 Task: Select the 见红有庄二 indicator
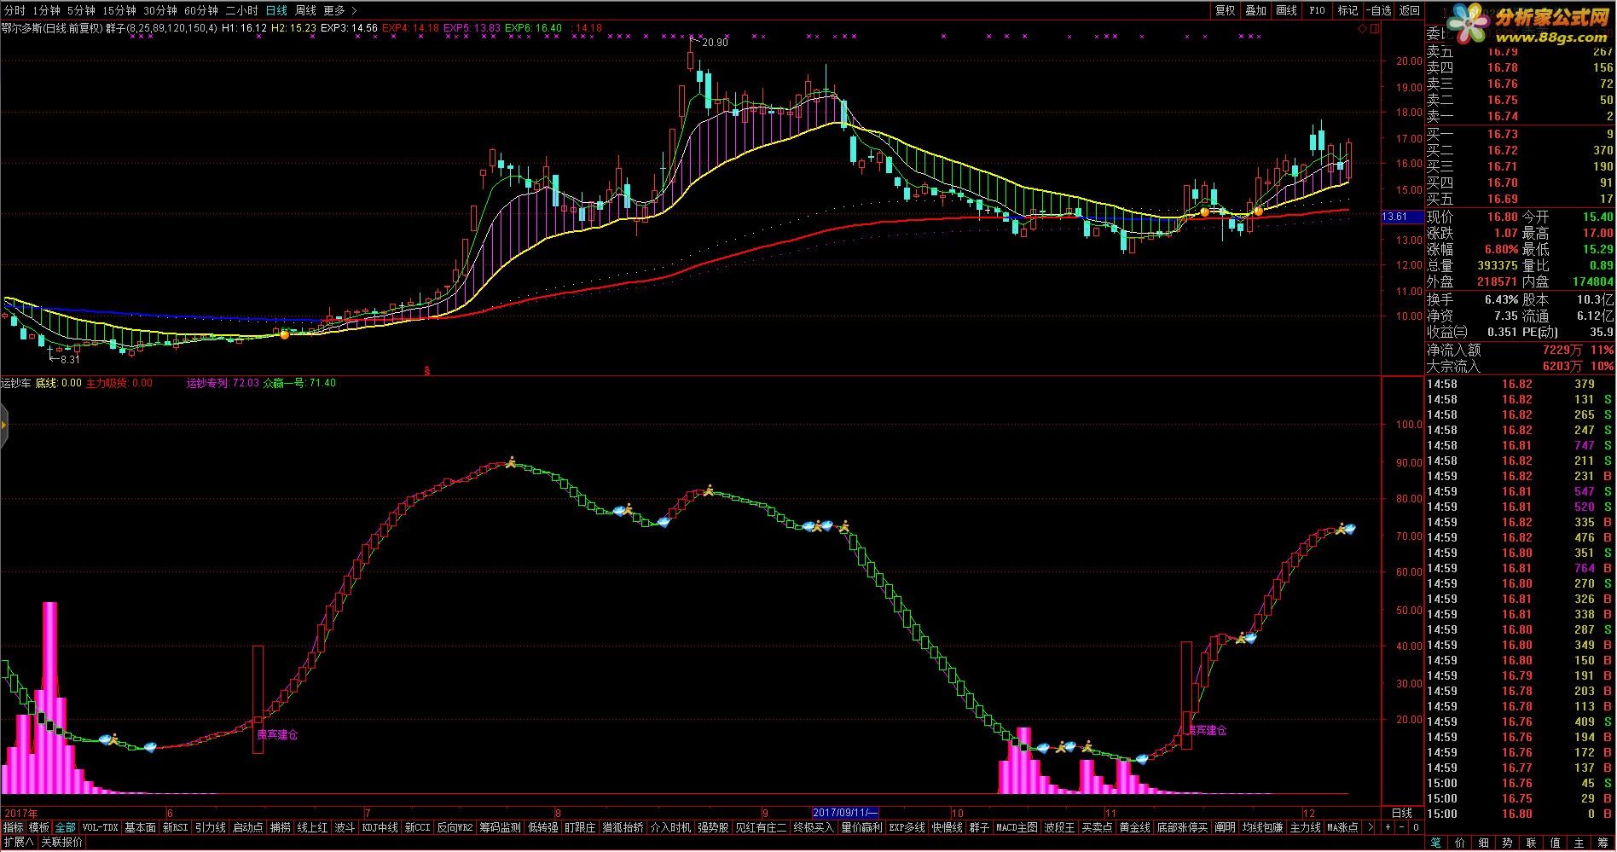point(761,827)
